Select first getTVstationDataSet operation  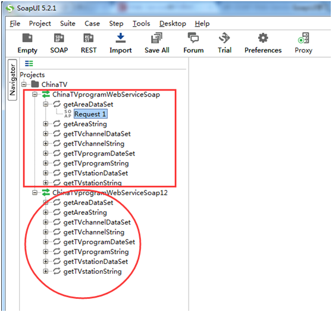95,173
